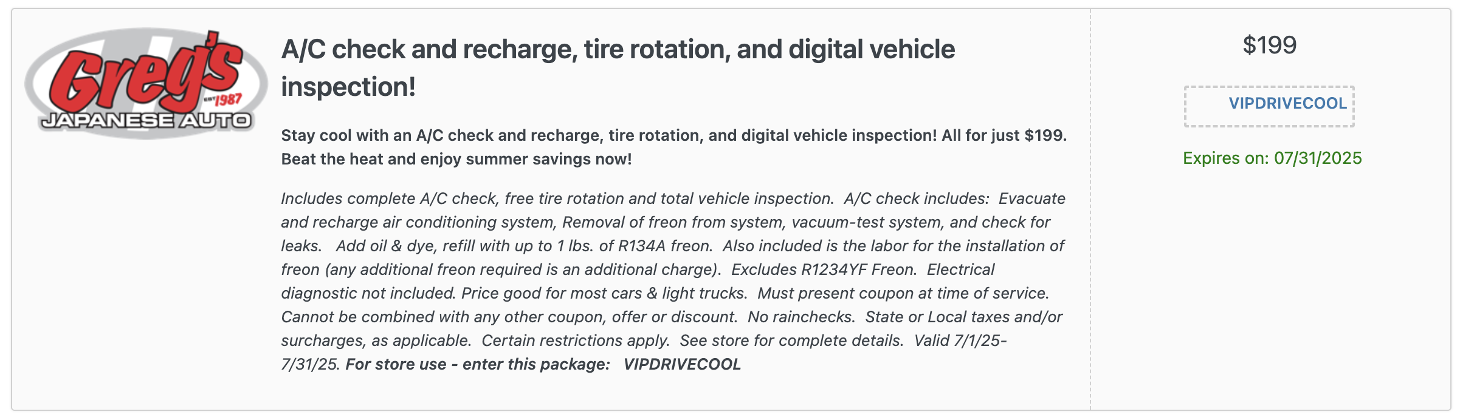Screen dimensions: 1460x420
Task: Open the A/C check and recharge coupon title
Action: (x=618, y=68)
